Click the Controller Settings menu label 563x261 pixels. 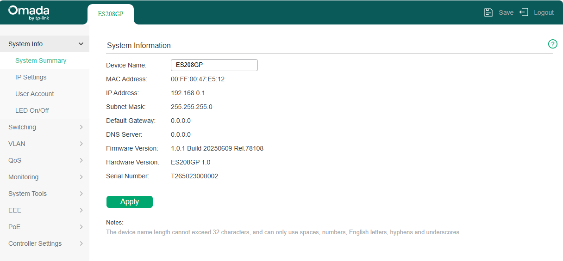pyautogui.click(x=35, y=243)
